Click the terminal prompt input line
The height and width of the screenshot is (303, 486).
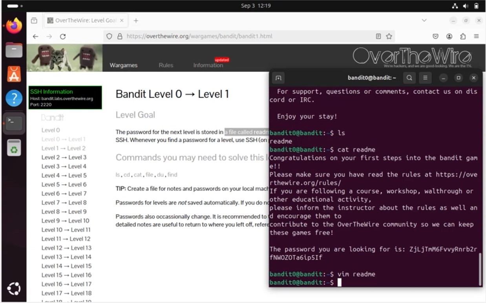click(x=375, y=282)
